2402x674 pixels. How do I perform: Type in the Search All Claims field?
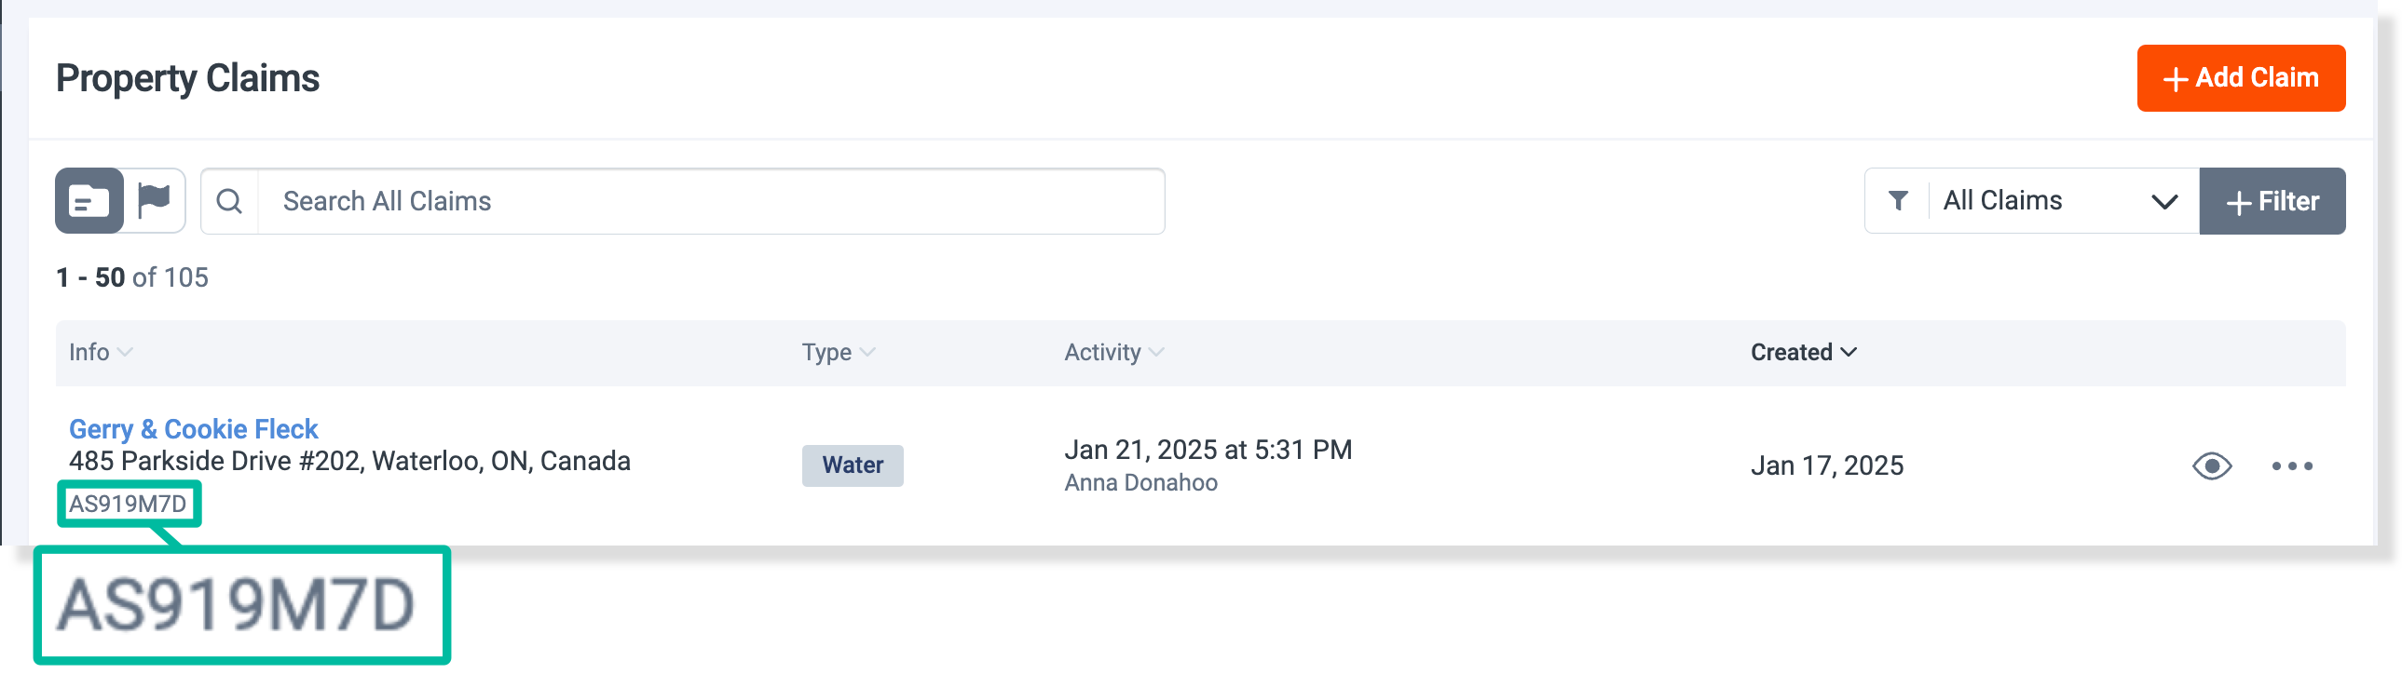pyautogui.click(x=709, y=201)
